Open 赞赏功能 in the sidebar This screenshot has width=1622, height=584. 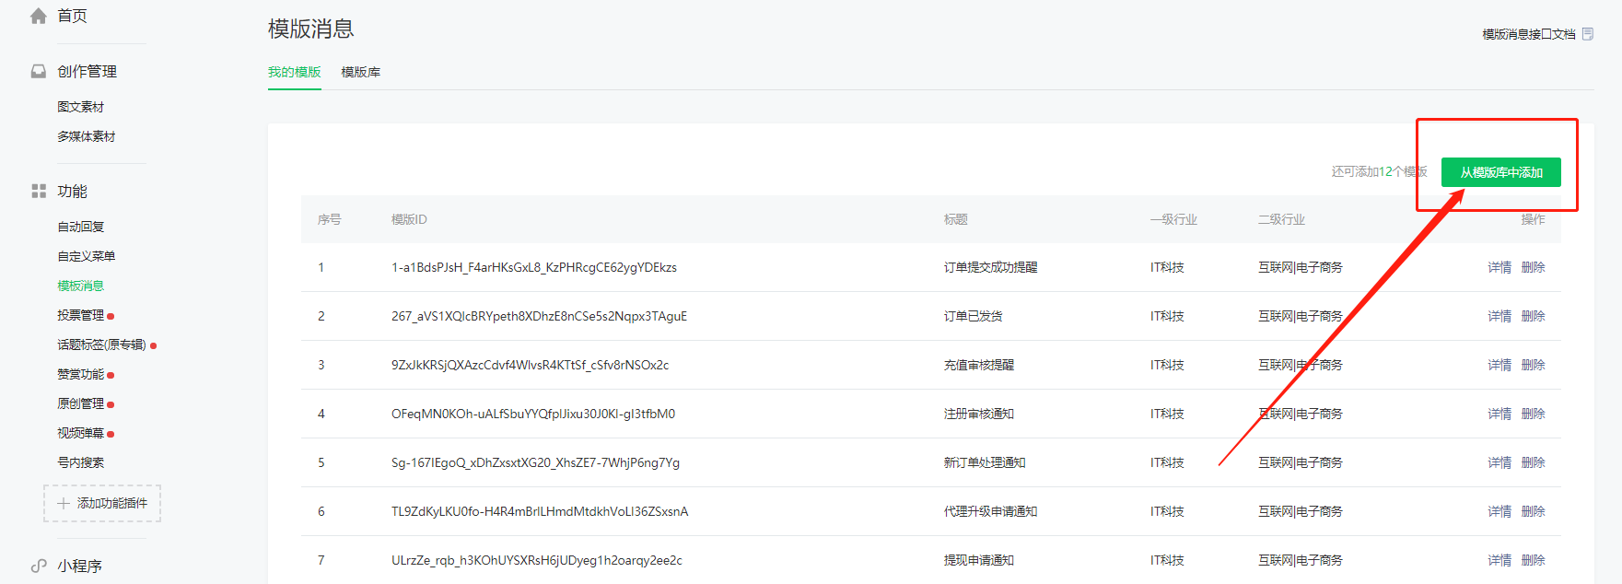[x=80, y=374]
